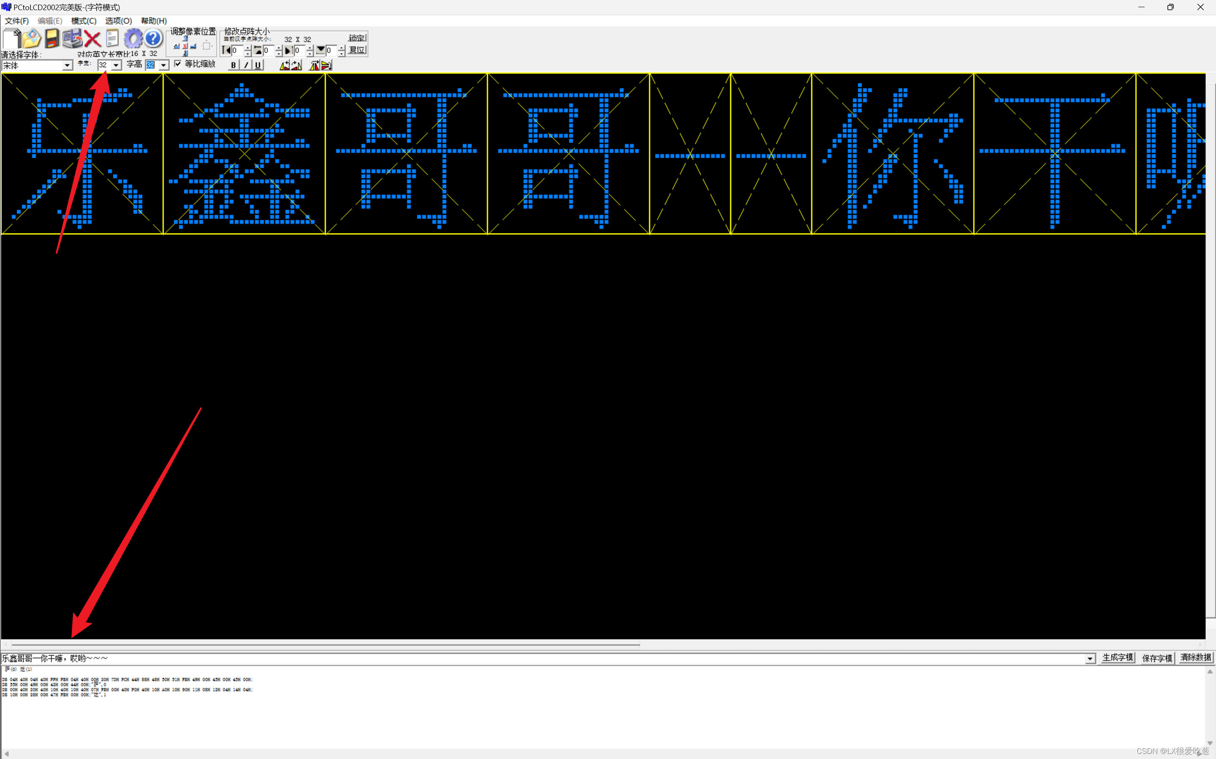Open the font name dropdown 宋体

click(x=67, y=66)
